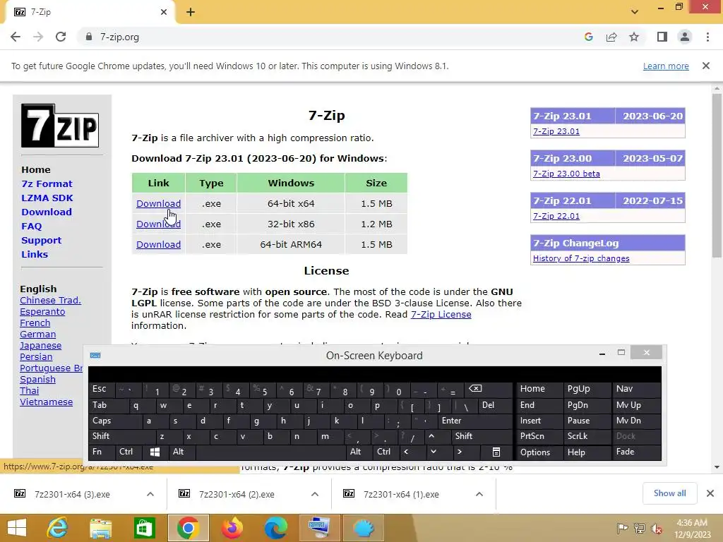Download the 64-bit x64 .exe installer
The width and height of the screenshot is (723, 542).
pos(158,203)
